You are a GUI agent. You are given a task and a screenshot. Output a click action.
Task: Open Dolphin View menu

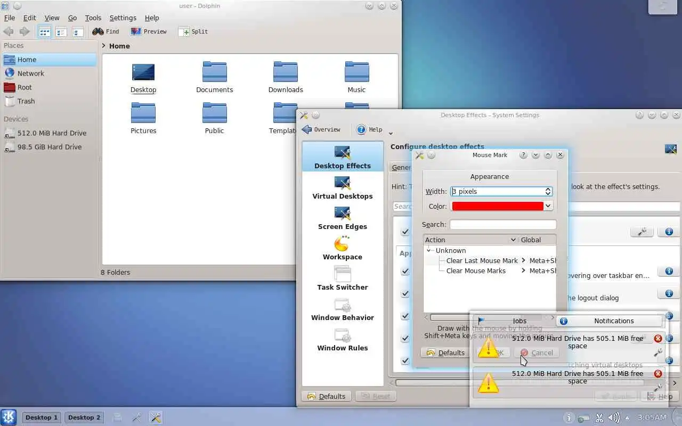(52, 18)
